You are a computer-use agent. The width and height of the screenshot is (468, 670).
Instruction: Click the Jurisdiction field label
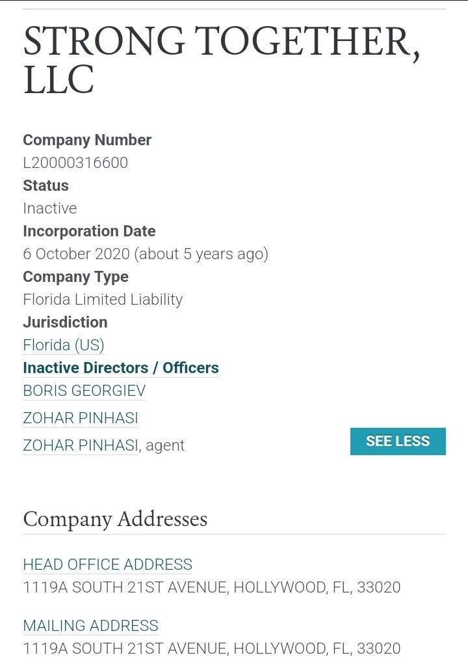(65, 322)
